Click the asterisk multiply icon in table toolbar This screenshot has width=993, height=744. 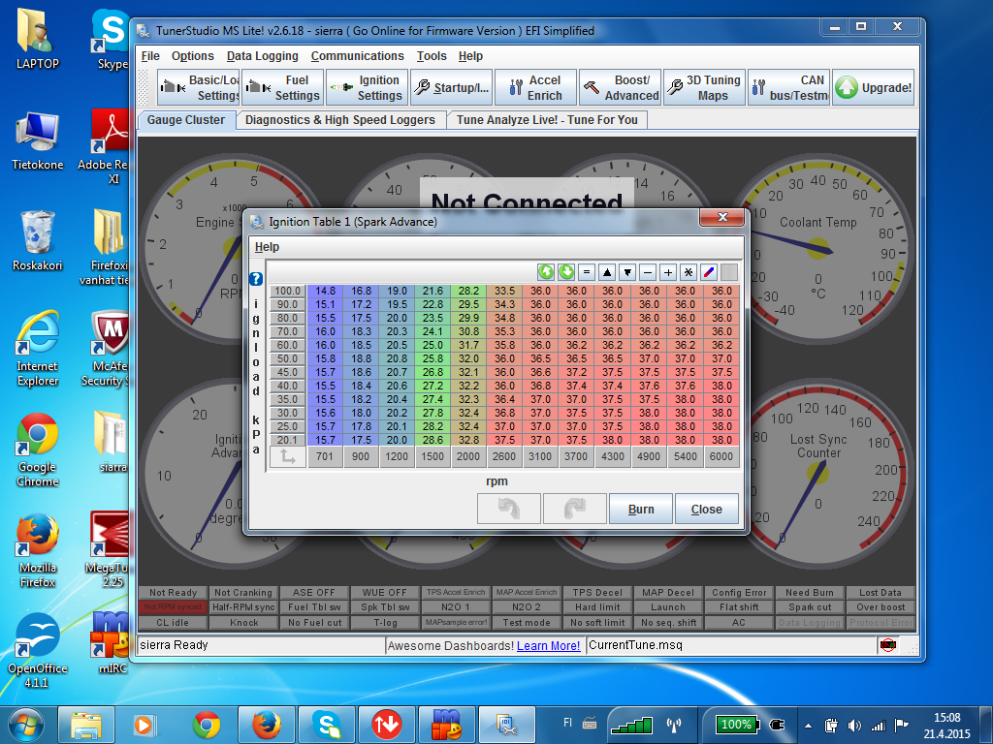coord(688,272)
